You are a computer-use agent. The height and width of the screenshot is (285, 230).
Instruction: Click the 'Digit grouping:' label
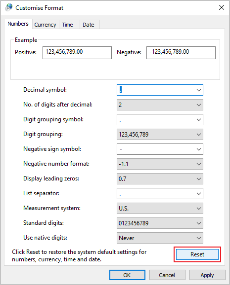(x=43, y=134)
